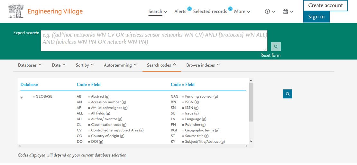Click the Alerts count badge

(x=189, y=9)
